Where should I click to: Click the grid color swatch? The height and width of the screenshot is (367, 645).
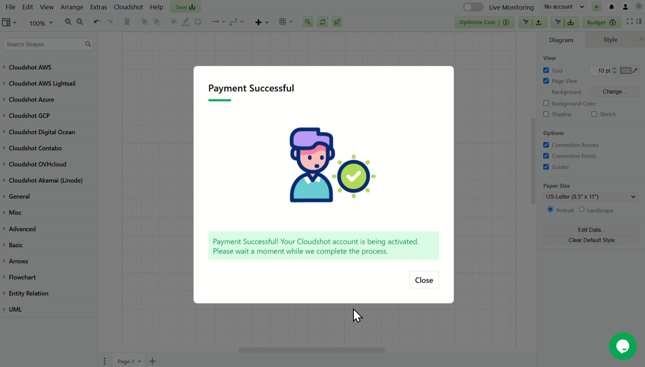tap(626, 71)
